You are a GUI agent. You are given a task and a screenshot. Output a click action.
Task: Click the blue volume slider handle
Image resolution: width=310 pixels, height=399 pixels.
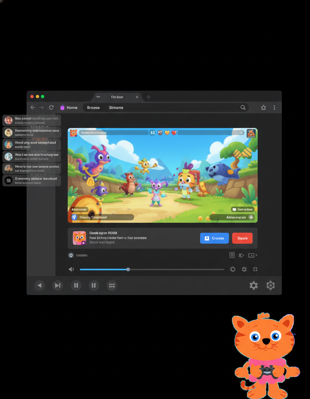[x=128, y=269]
